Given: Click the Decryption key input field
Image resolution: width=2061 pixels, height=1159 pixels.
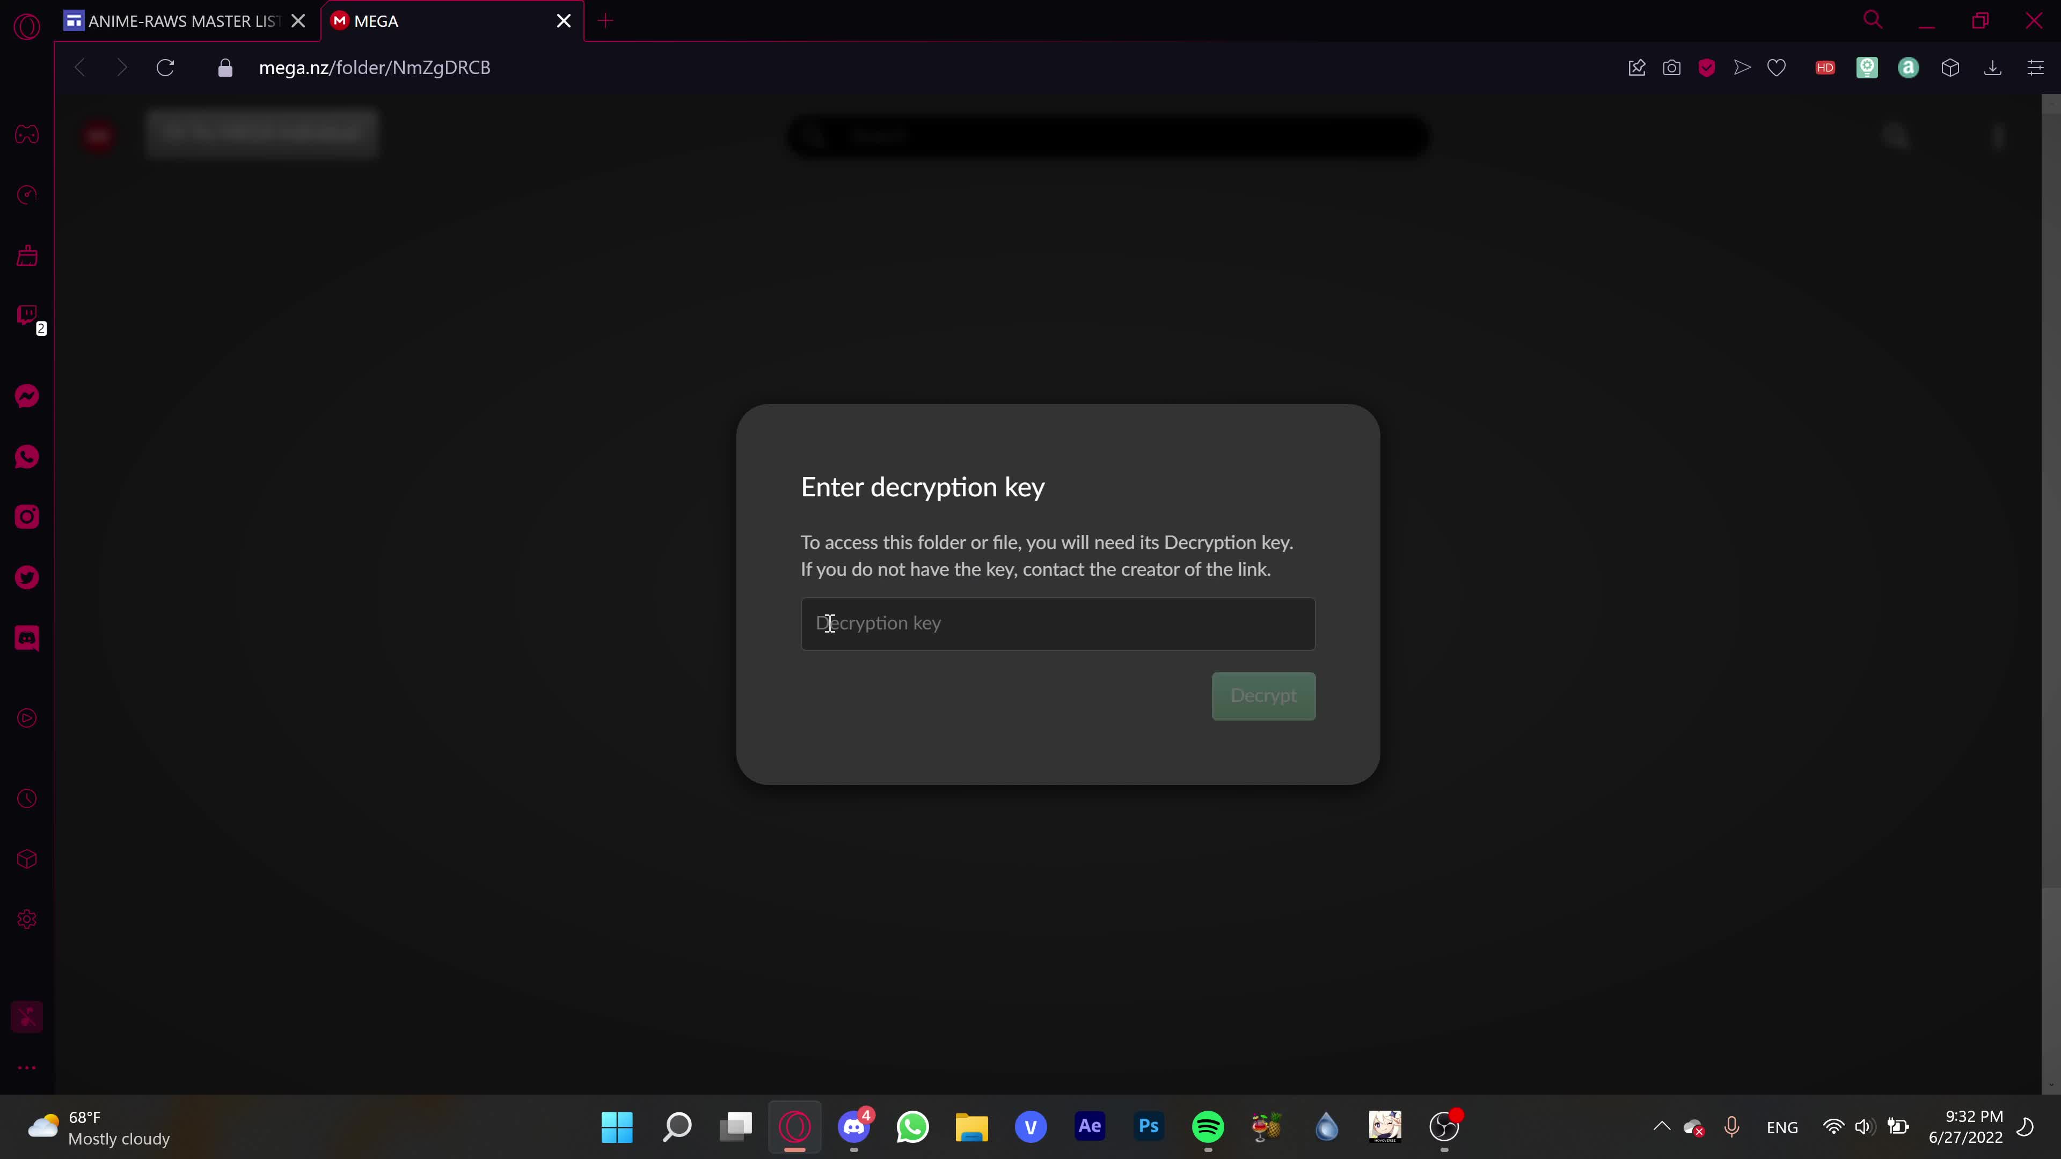Looking at the screenshot, I should point(1057,623).
